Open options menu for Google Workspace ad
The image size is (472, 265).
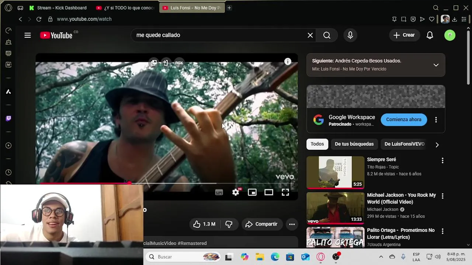click(x=436, y=120)
